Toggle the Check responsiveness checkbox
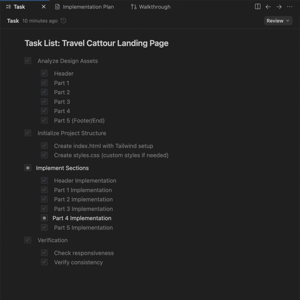 (x=44, y=253)
